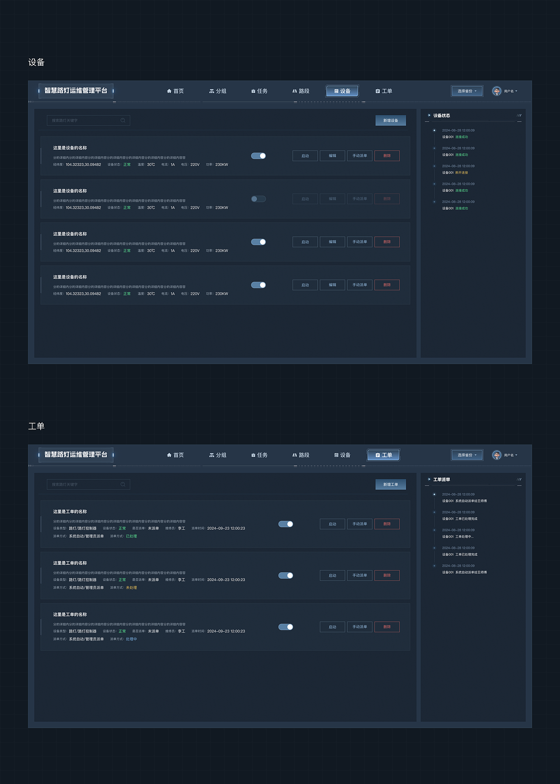Viewport: 560px width, 784px height.
Task: Click 删除 on the 已处理 work order
Action: tap(387, 524)
